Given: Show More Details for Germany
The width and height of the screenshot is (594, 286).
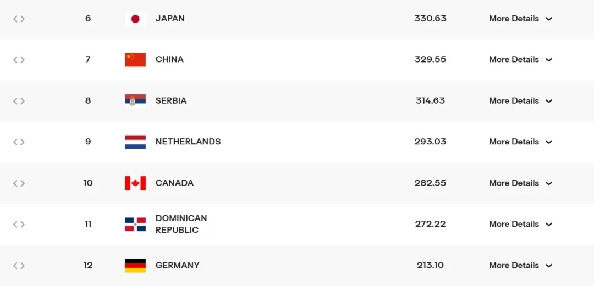Looking at the screenshot, I should [520, 266].
